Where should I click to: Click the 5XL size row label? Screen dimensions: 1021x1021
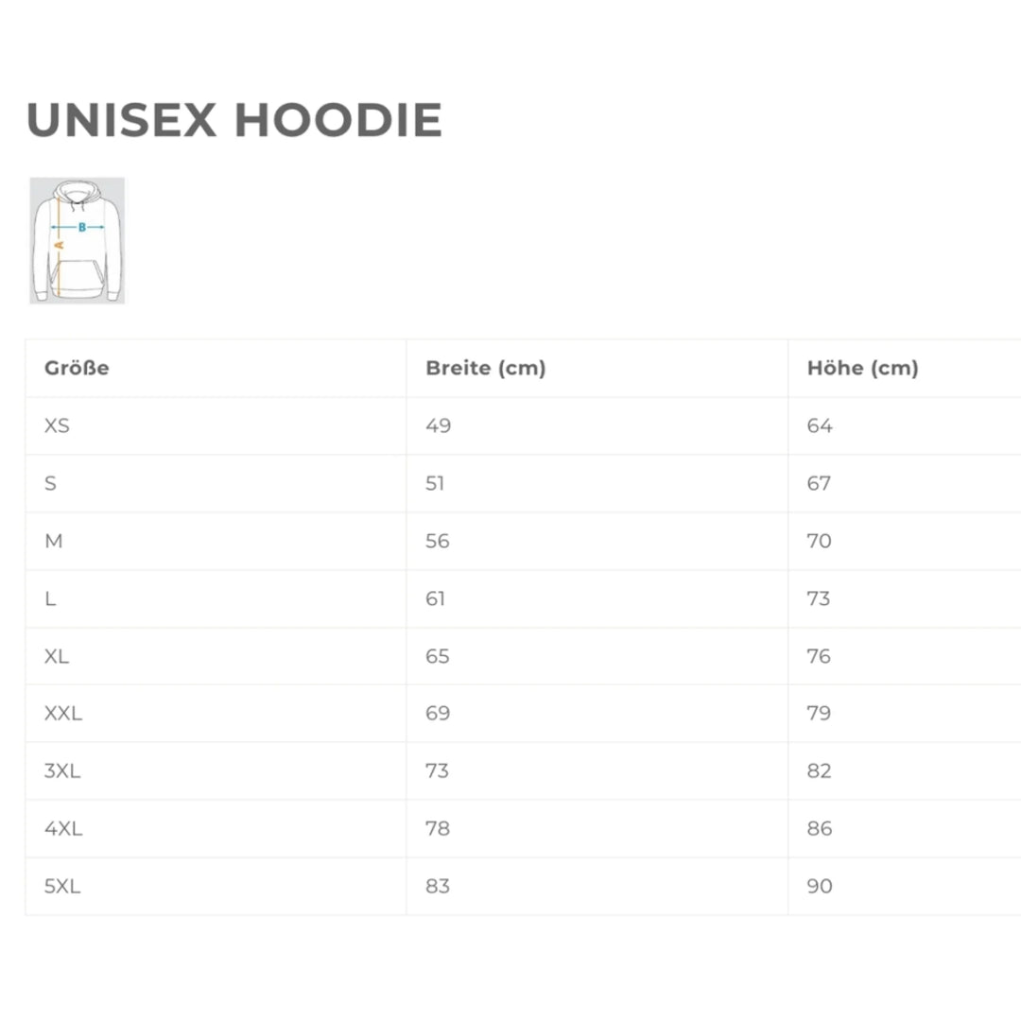62,887
